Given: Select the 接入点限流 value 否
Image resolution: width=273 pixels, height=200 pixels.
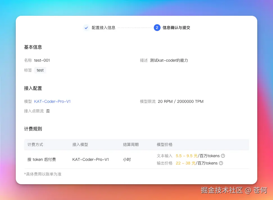Looking at the screenshot, I should (x=48, y=111).
